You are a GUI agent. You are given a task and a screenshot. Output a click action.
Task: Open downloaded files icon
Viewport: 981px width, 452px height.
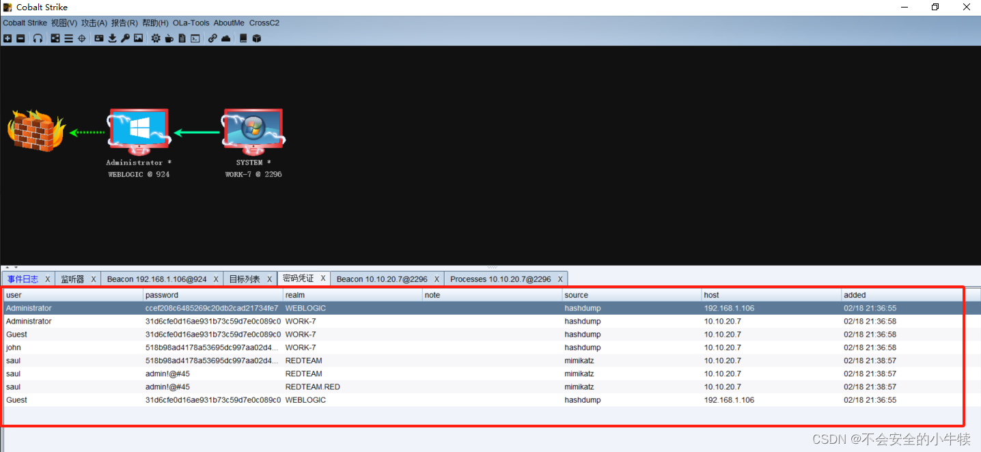point(112,38)
